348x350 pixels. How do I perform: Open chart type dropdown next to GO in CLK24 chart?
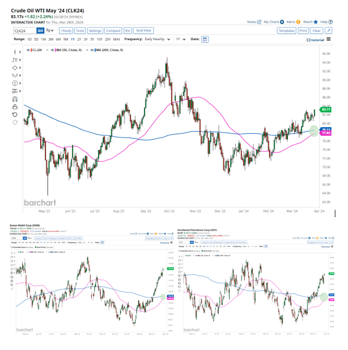point(50,31)
